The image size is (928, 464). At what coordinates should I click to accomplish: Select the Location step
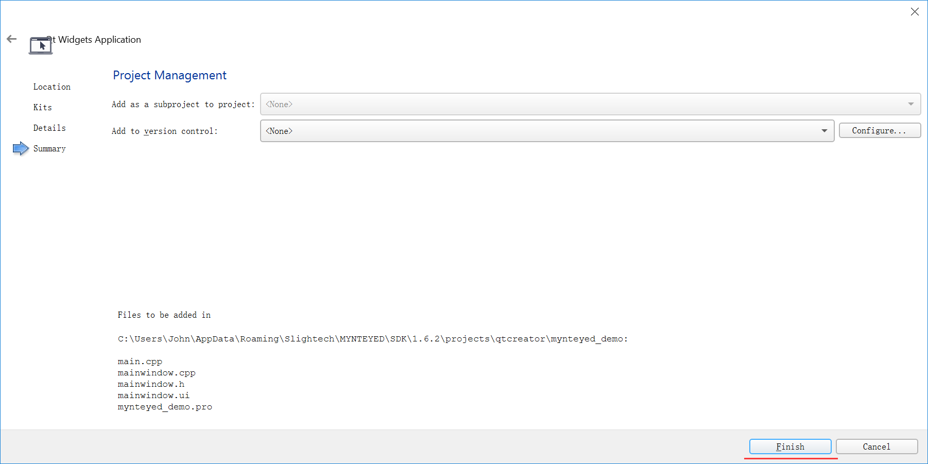[x=52, y=87]
